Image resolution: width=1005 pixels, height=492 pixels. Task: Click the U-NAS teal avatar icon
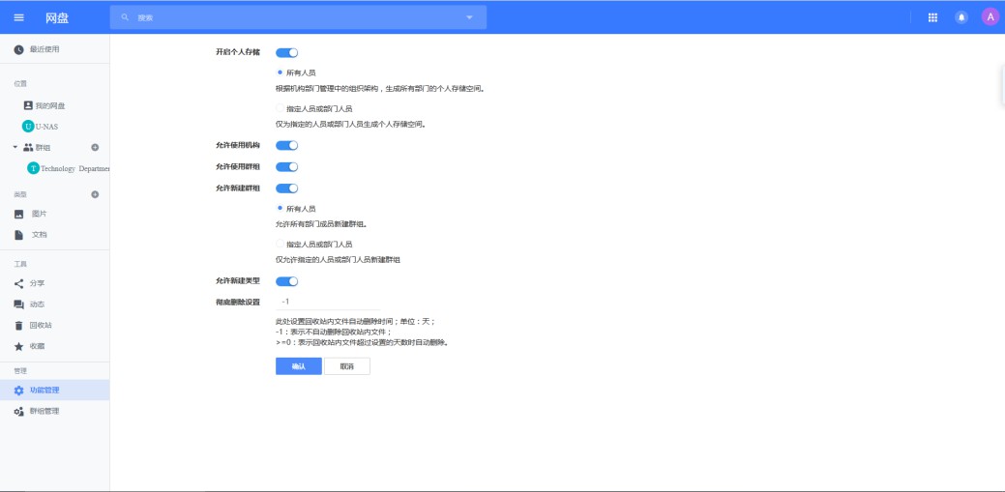coord(27,127)
